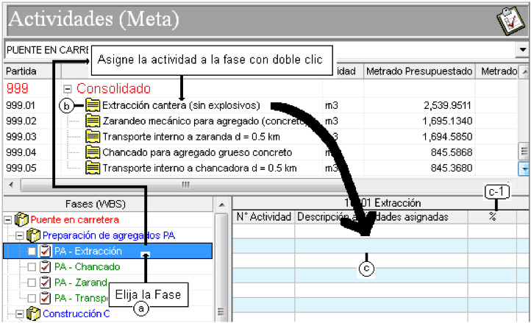
Task: Click the Metrado Presupuestado column header
Action: coord(419,71)
